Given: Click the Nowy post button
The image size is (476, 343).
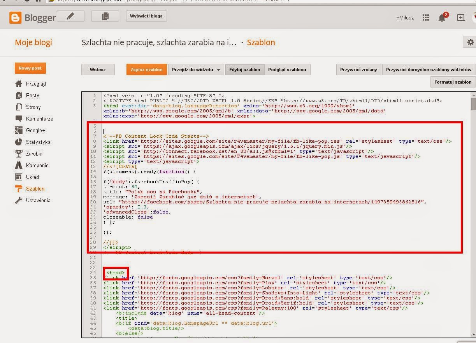Looking at the screenshot, I should pos(30,68).
